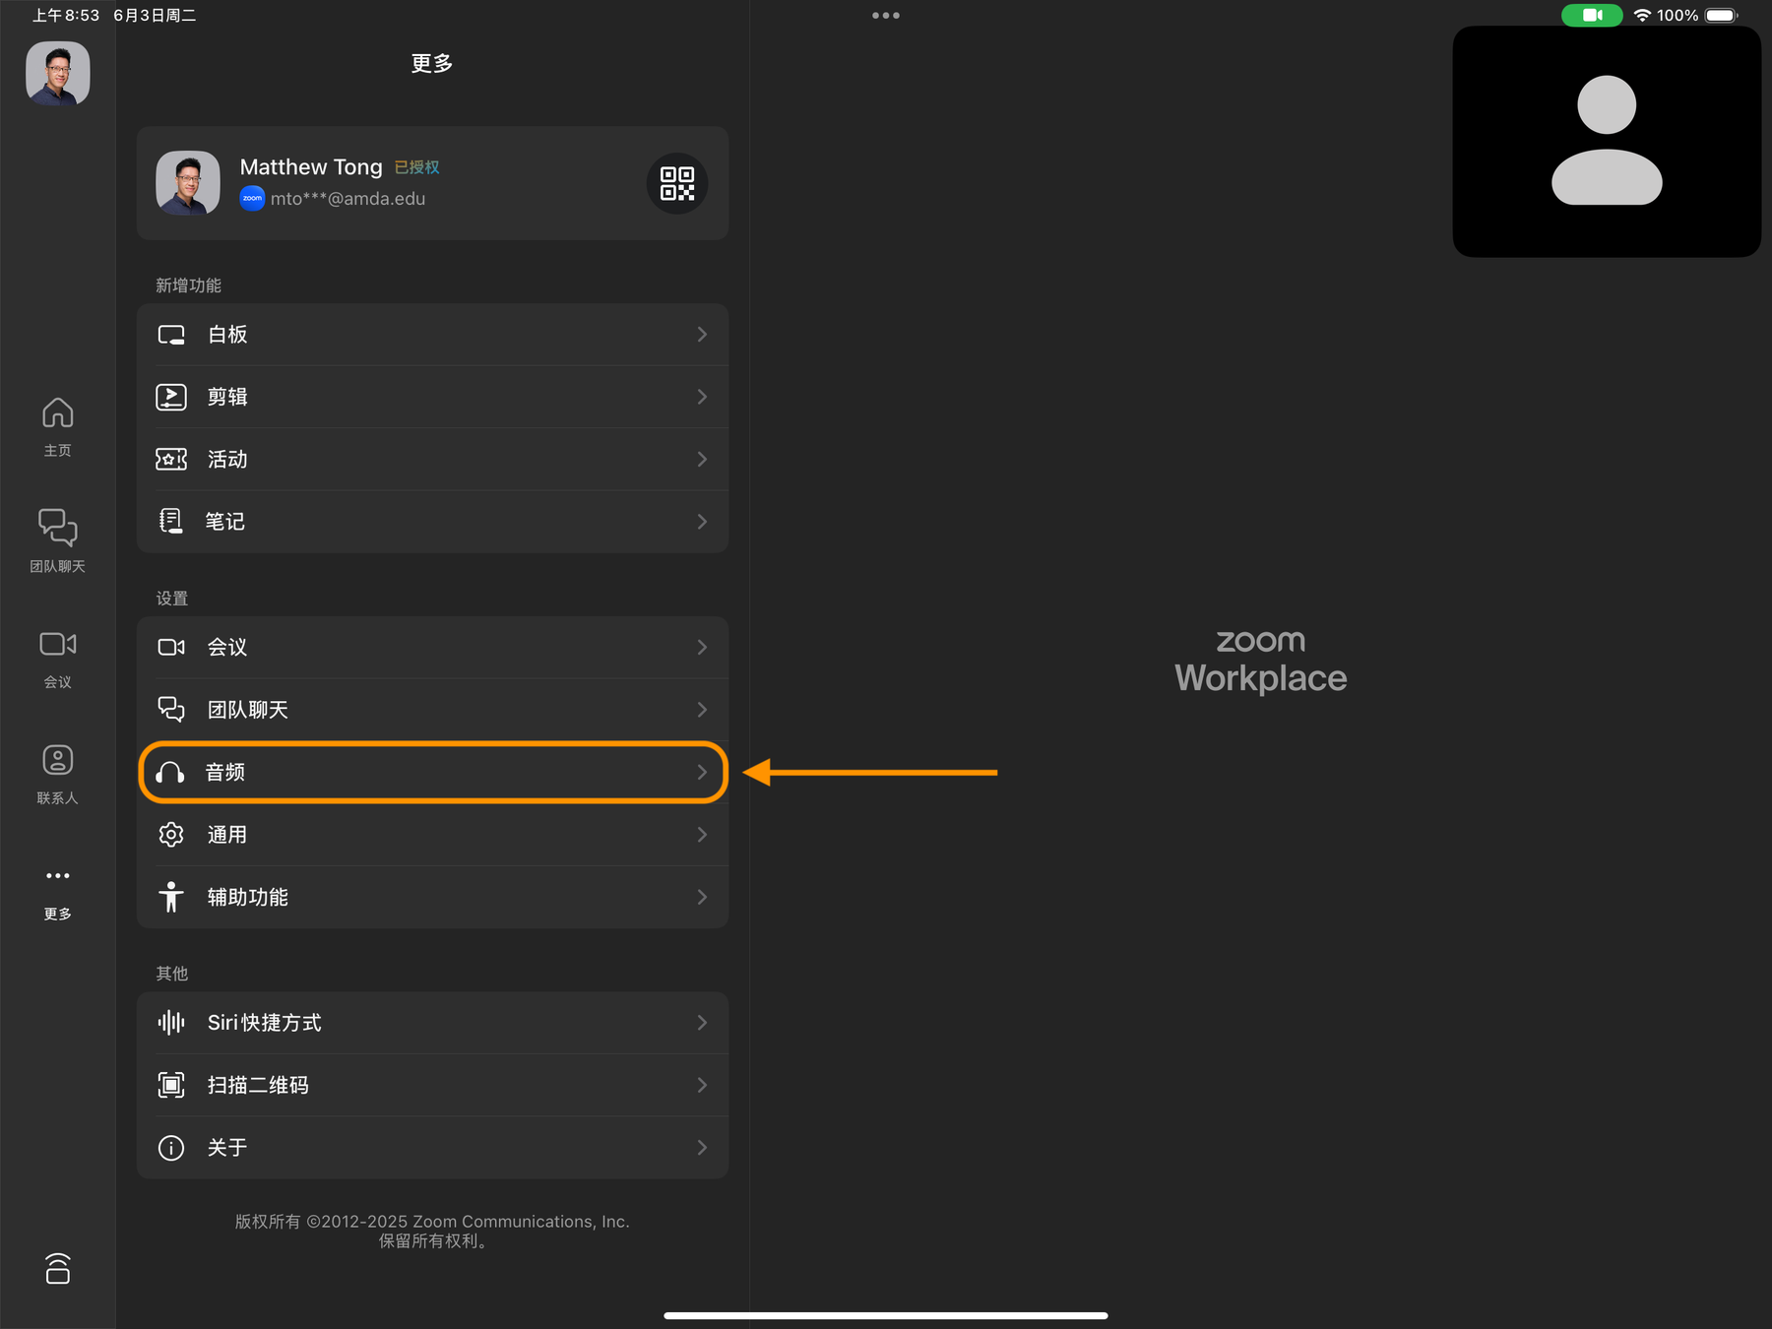Tap the screen share icon at sidebar bottom
The image size is (1772, 1329).
57,1269
